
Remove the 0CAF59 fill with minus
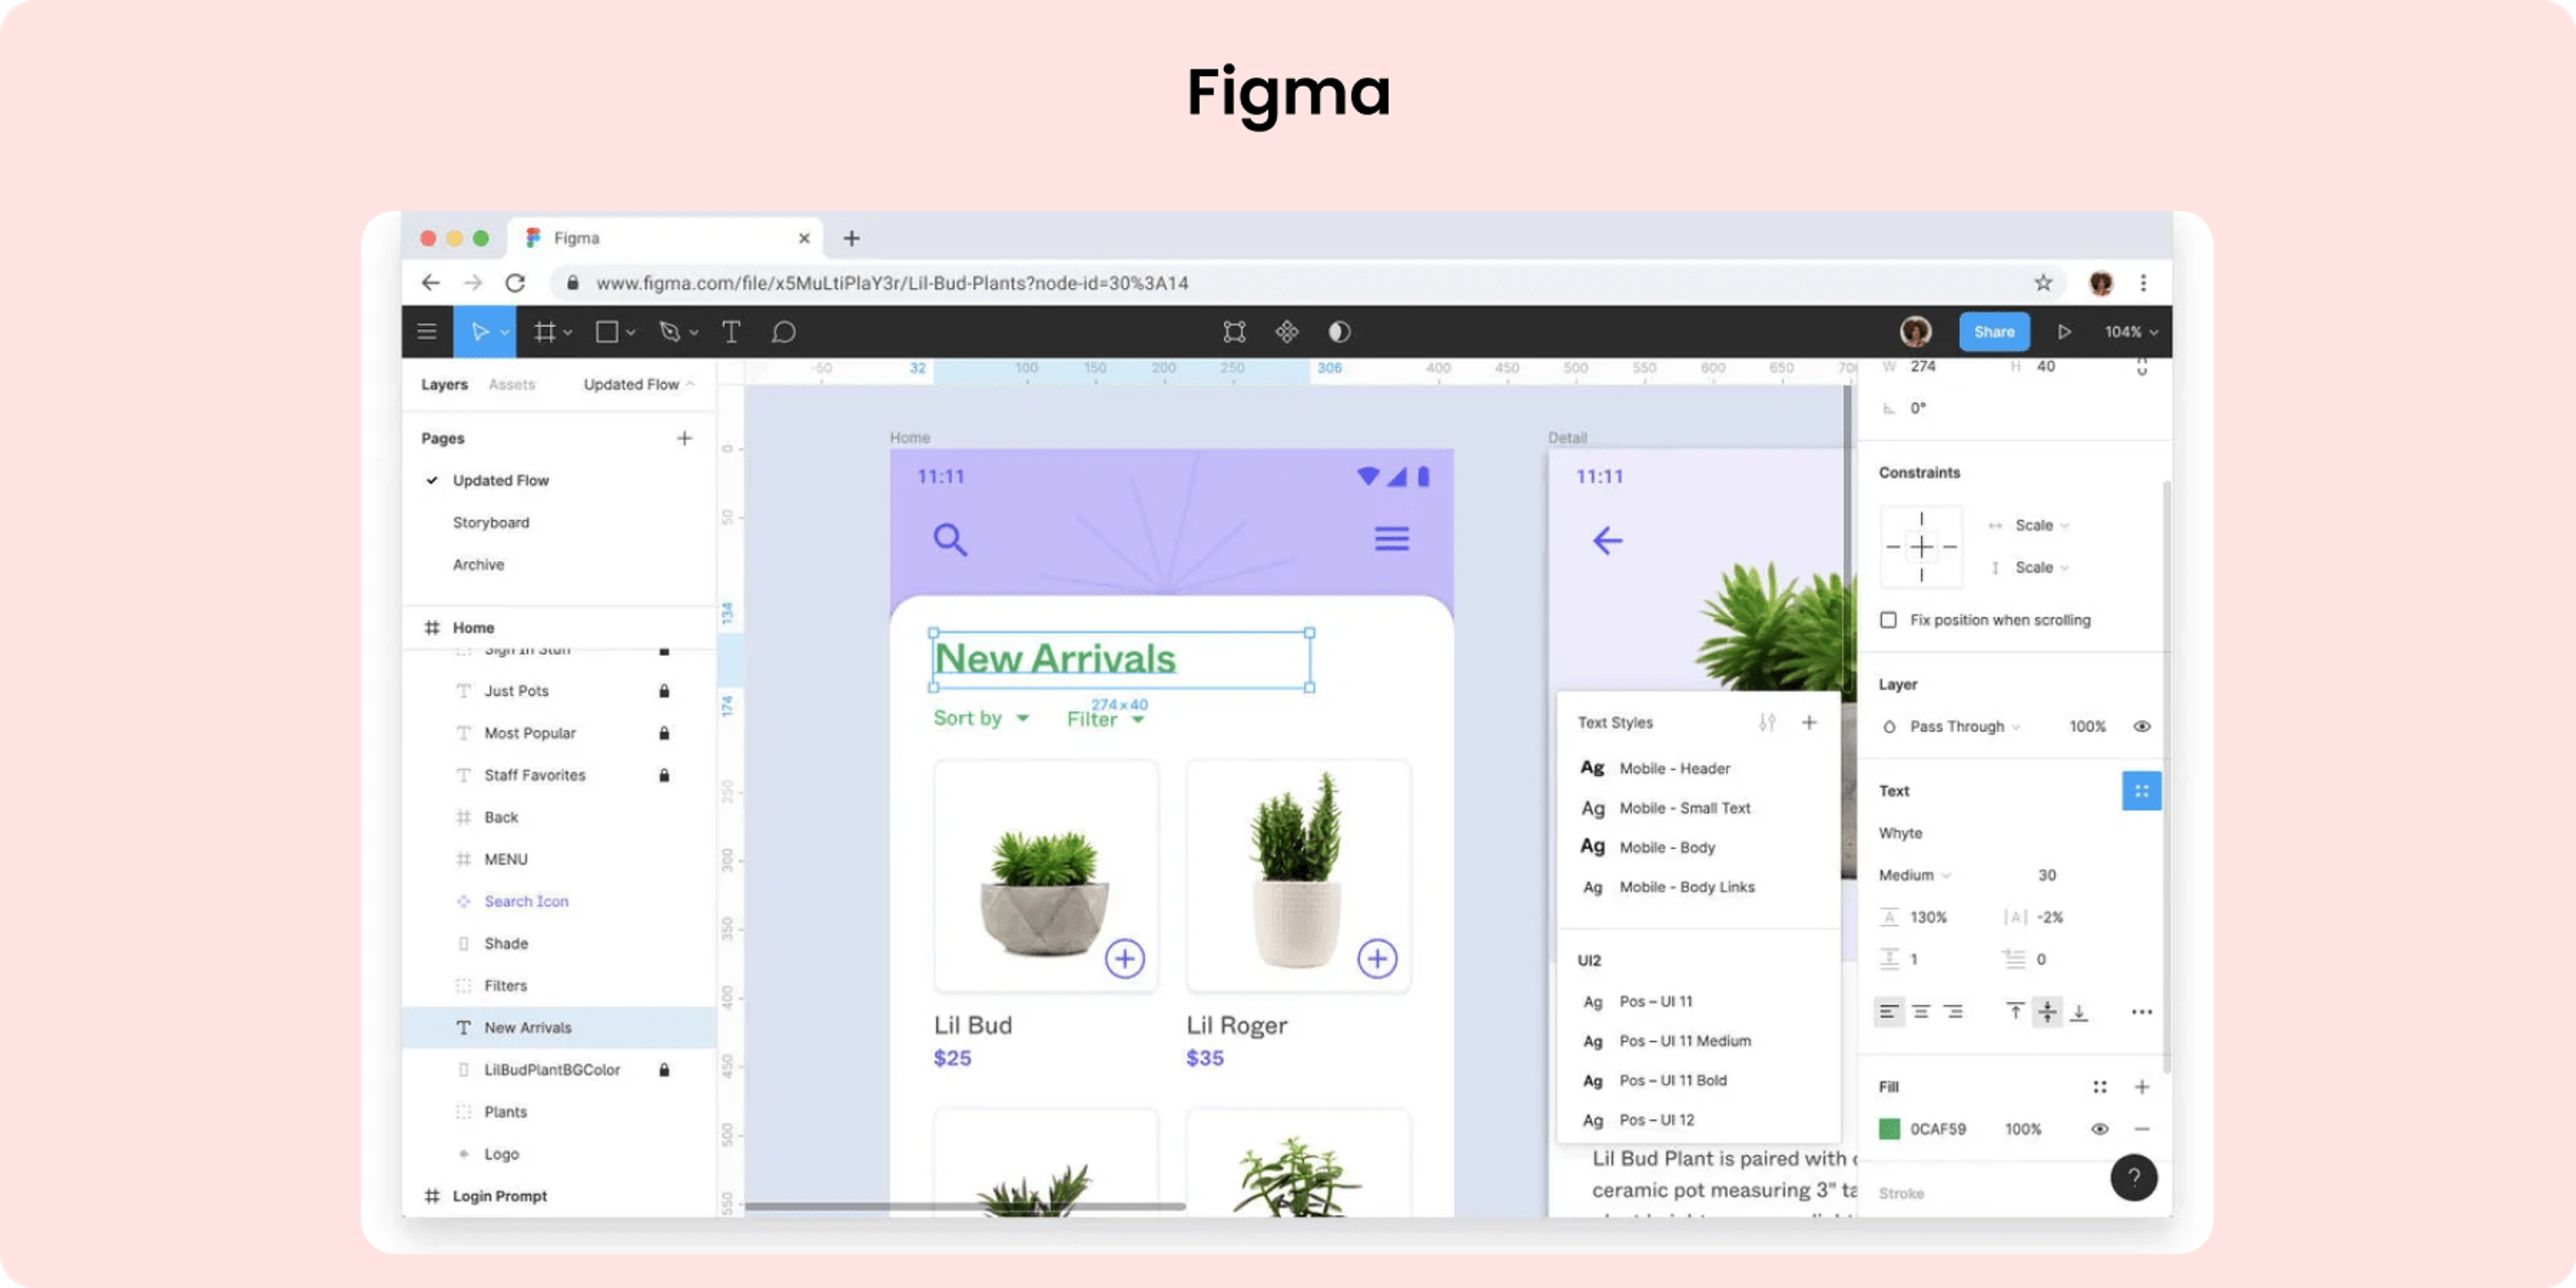2141,1129
